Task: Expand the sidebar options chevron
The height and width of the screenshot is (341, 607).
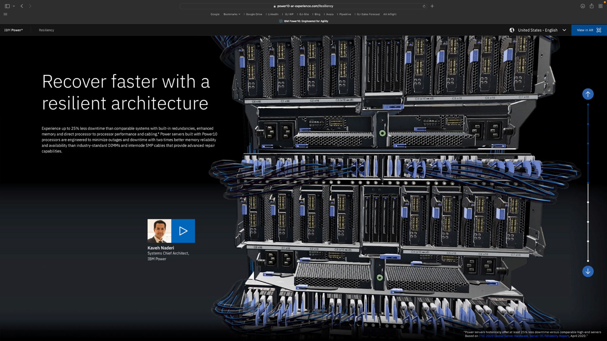Action: pos(14,6)
